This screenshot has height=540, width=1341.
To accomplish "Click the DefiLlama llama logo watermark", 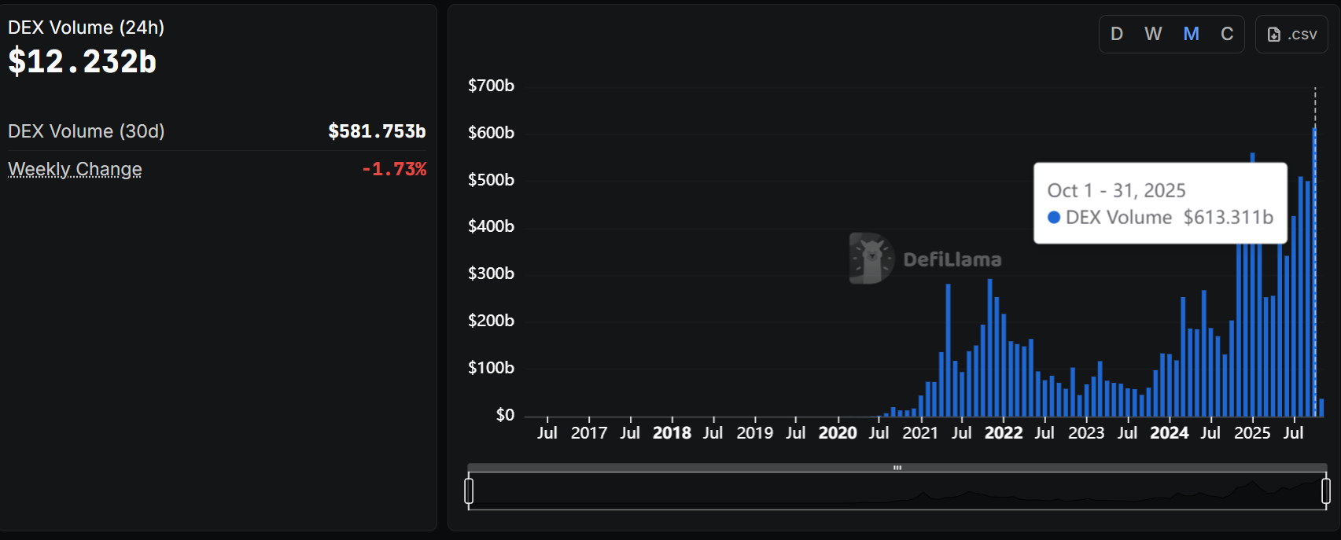I will click(871, 259).
